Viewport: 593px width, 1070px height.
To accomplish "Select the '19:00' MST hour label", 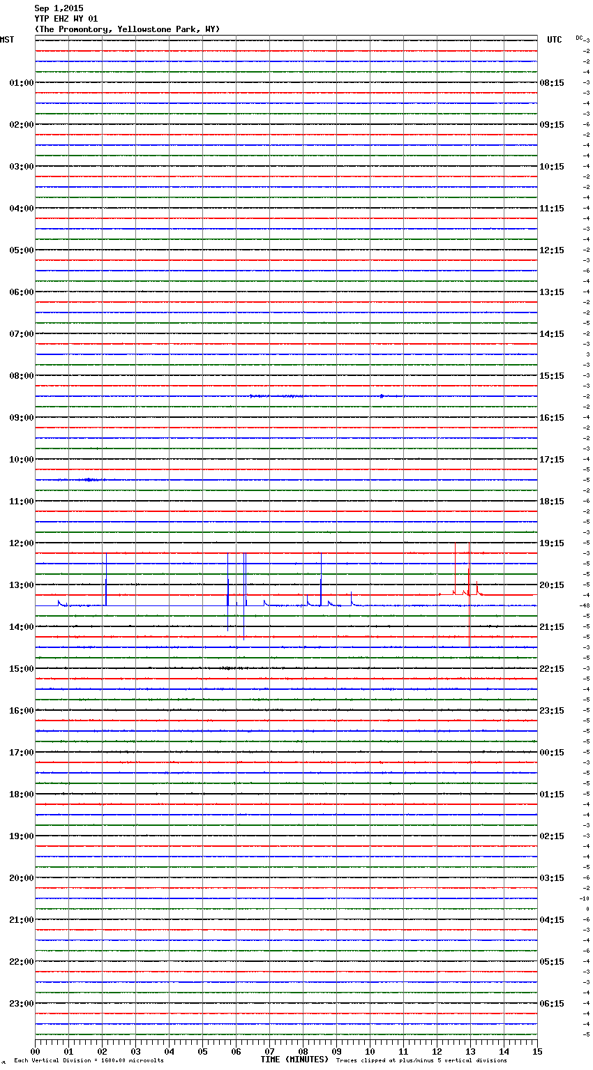I will pos(22,836).
